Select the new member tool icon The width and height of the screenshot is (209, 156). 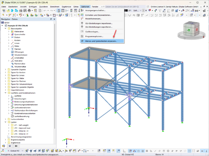click(14, 15)
